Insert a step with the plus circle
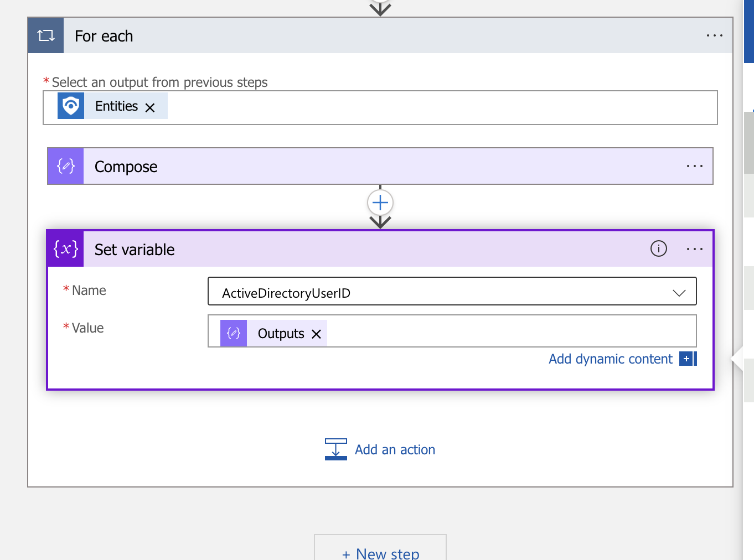 380,203
